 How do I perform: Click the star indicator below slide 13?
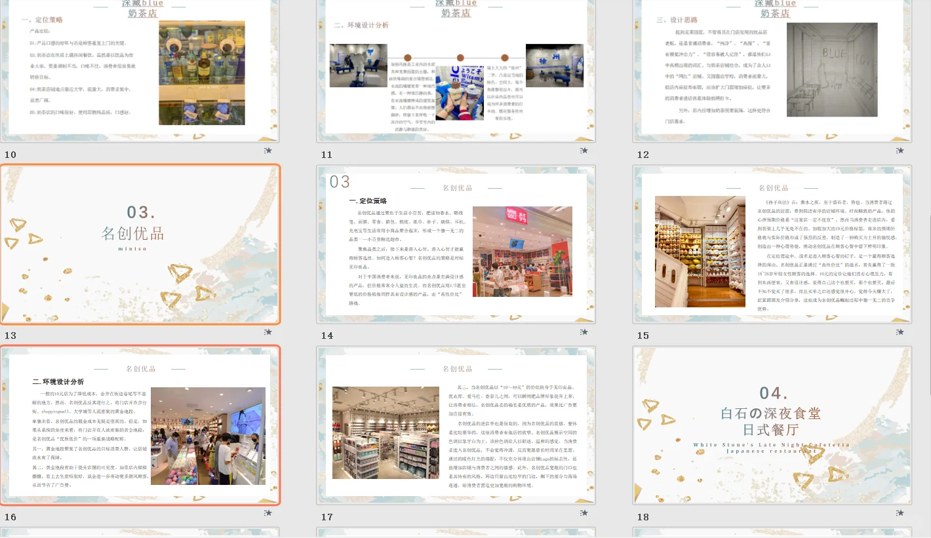[268, 332]
